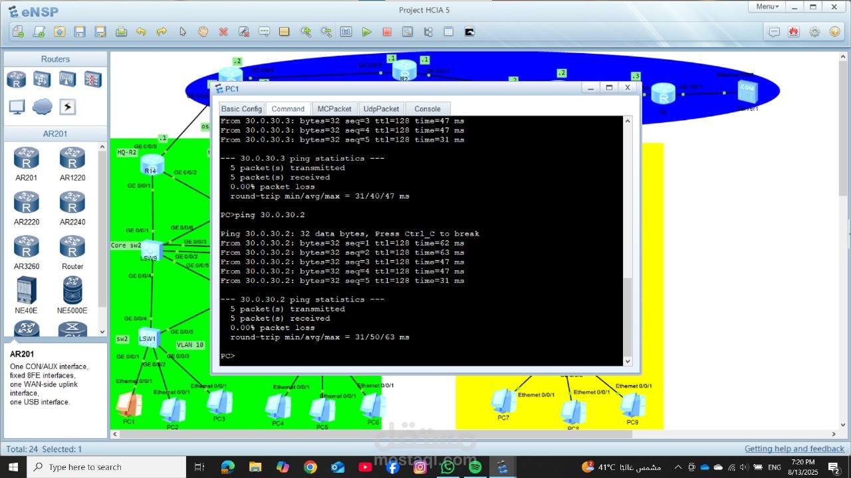The width and height of the screenshot is (851, 478).
Task: Select the Routers device category icon
Action: (17, 80)
